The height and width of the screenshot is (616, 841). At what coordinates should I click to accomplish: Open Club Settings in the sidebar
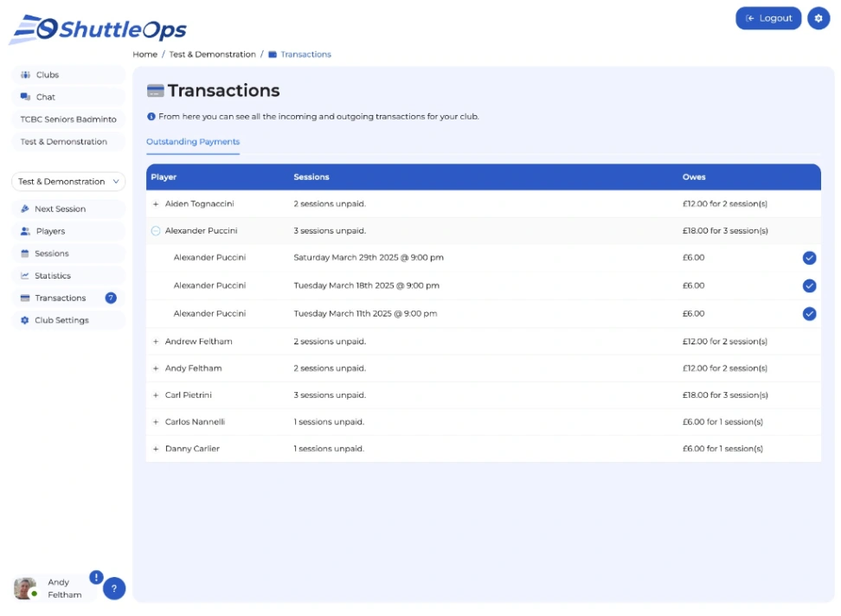pyautogui.click(x=68, y=320)
